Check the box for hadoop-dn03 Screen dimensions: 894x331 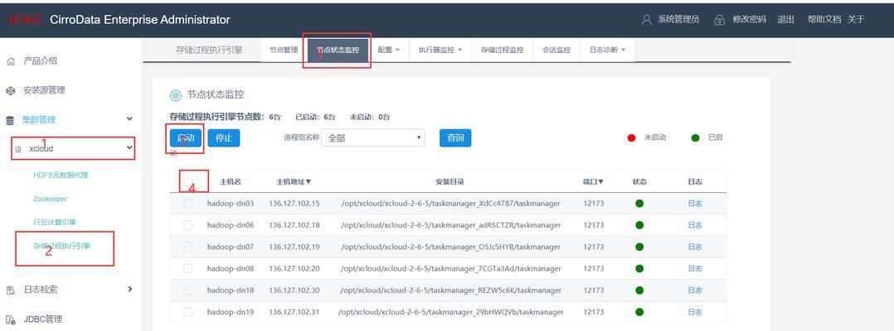coord(188,203)
